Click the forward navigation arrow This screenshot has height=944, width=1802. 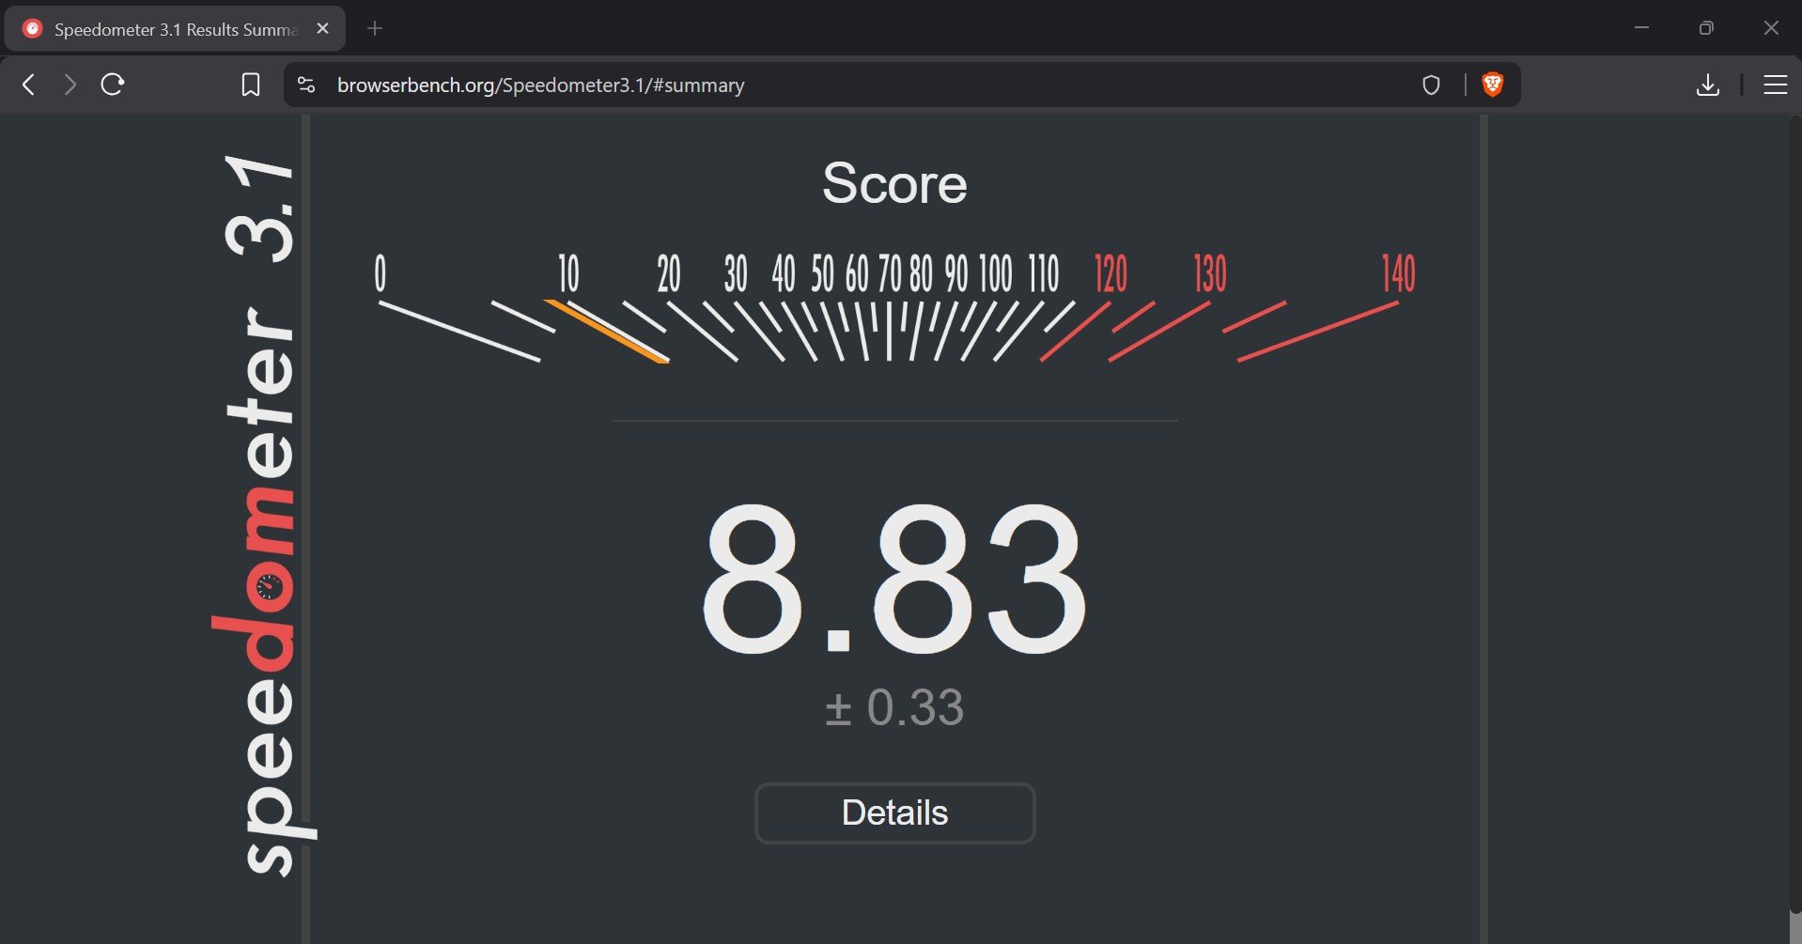tap(70, 85)
